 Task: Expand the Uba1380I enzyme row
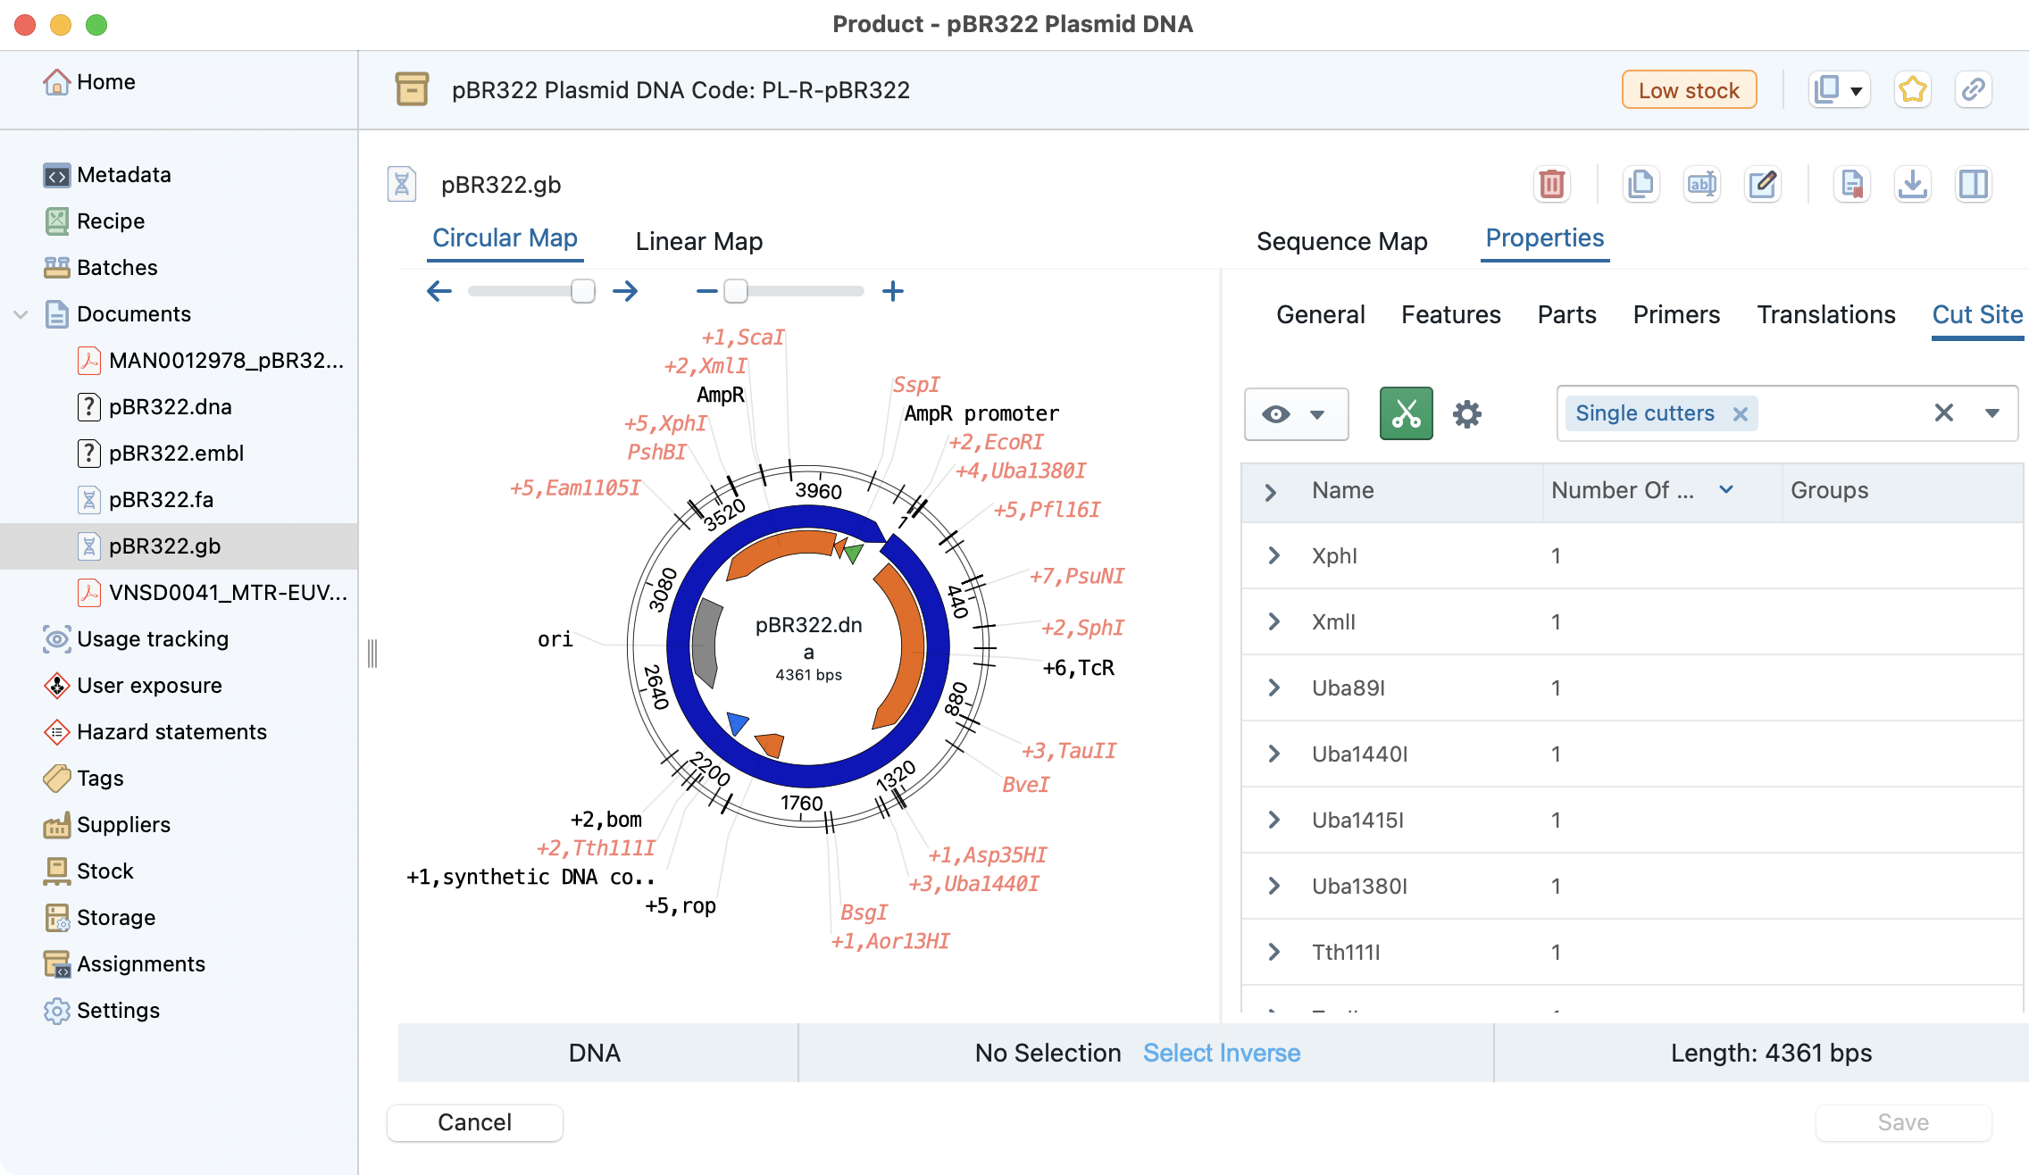point(1274,886)
